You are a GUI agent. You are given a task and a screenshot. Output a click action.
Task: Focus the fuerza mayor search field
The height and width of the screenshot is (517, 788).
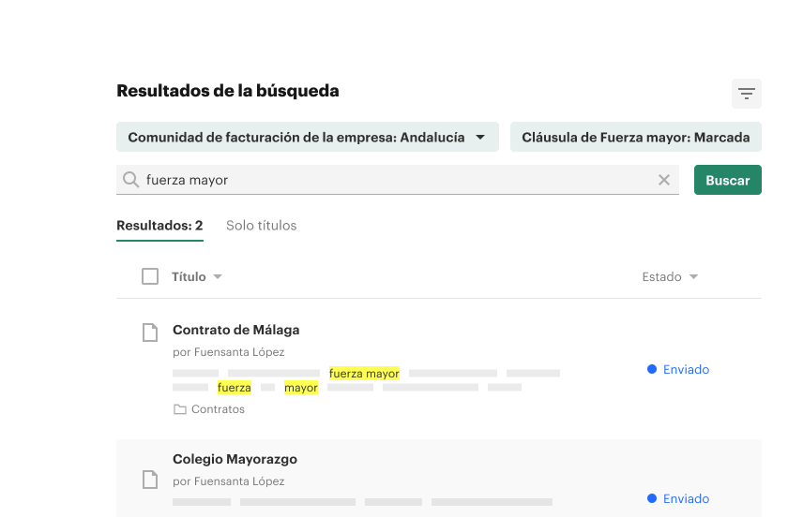click(x=398, y=180)
